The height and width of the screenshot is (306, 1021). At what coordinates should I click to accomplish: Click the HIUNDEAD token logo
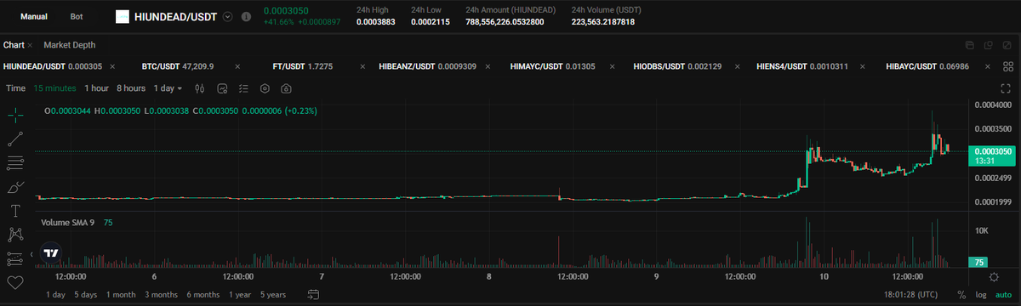pyautogui.click(x=123, y=17)
